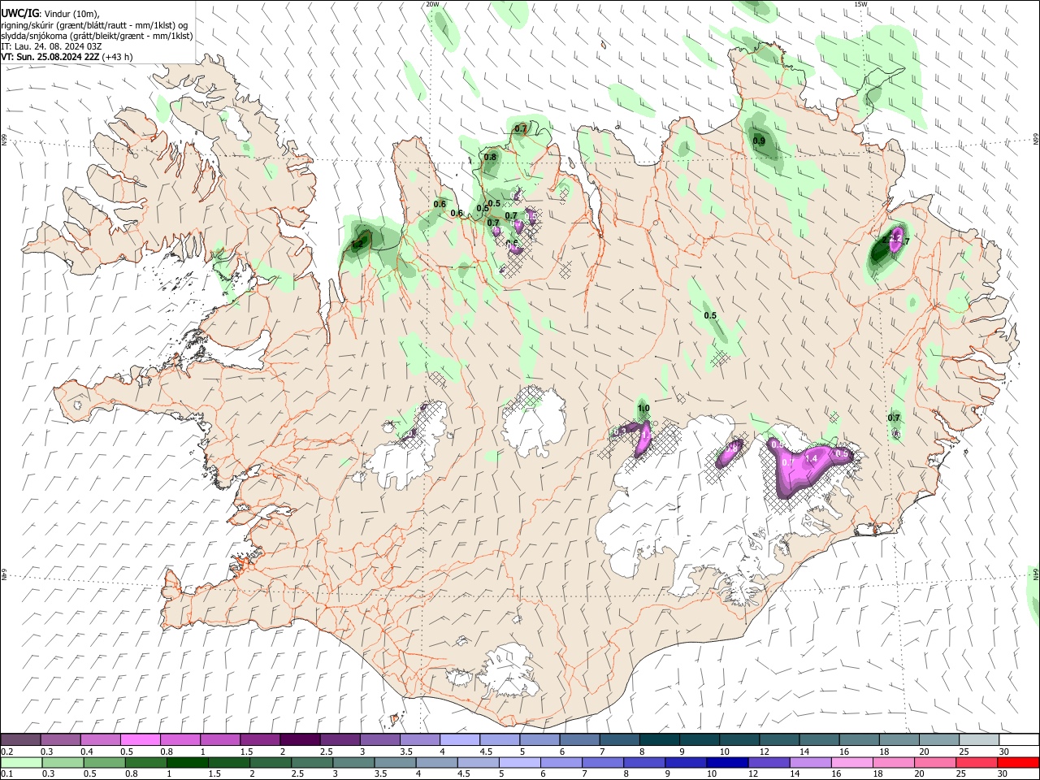The image size is (1040, 780).
Task: Click the '15W' longitude label
Action: pos(860,4)
